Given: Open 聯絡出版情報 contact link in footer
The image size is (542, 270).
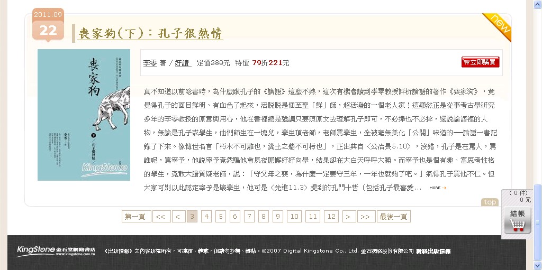Looking at the screenshot, I should (x=433, y=252).
